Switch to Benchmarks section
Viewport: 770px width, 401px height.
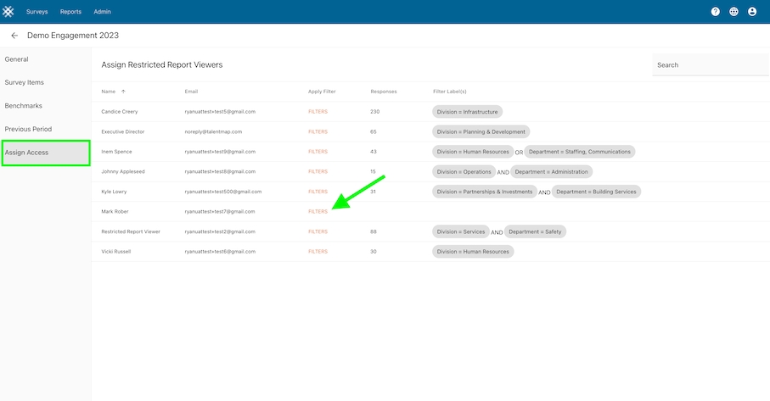tap(23, 106)
